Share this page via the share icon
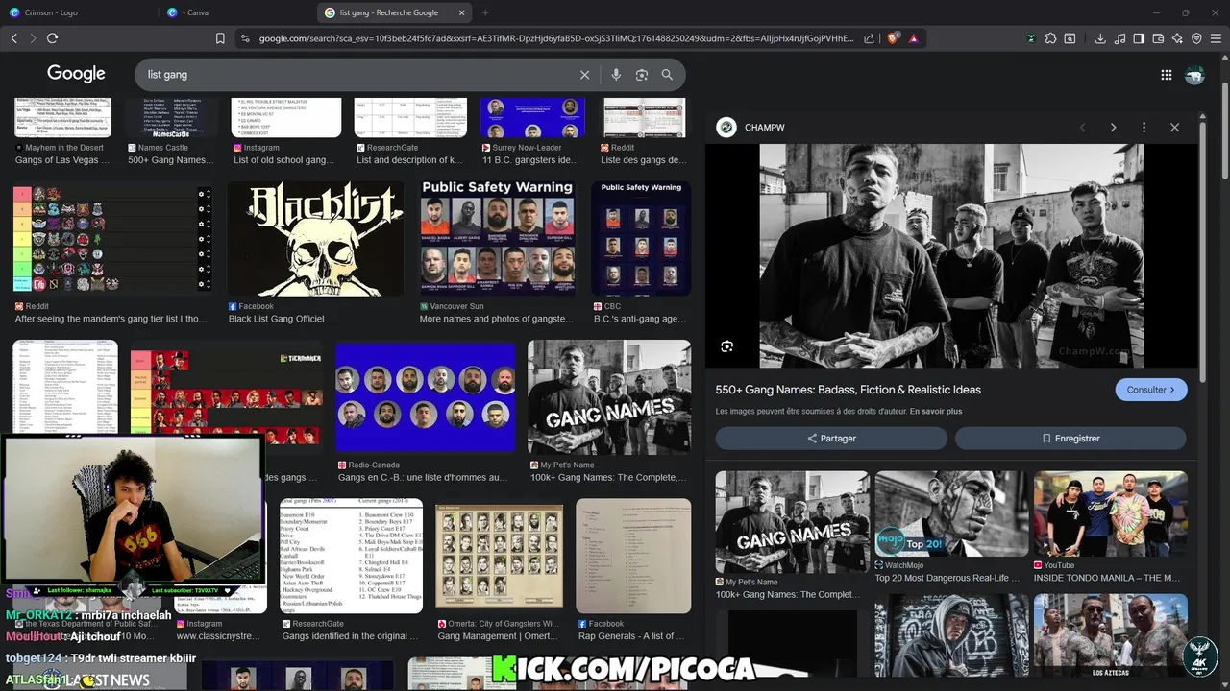The image size is (1230, 691). [870, 38]
